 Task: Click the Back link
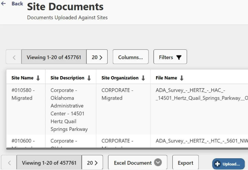point(17,3)
